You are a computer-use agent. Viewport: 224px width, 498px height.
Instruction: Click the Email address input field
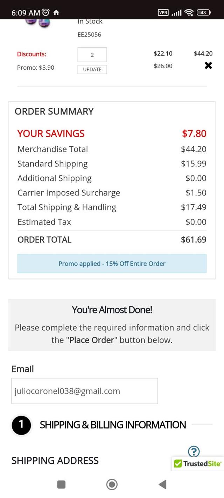[85, 391]
